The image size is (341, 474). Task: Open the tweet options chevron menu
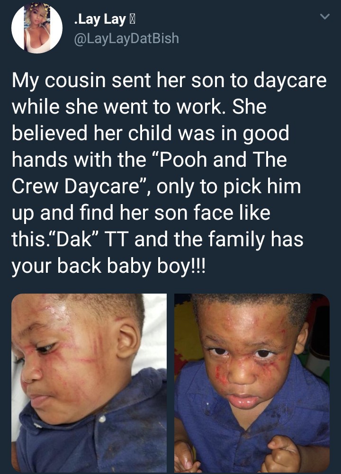point(325,17)
